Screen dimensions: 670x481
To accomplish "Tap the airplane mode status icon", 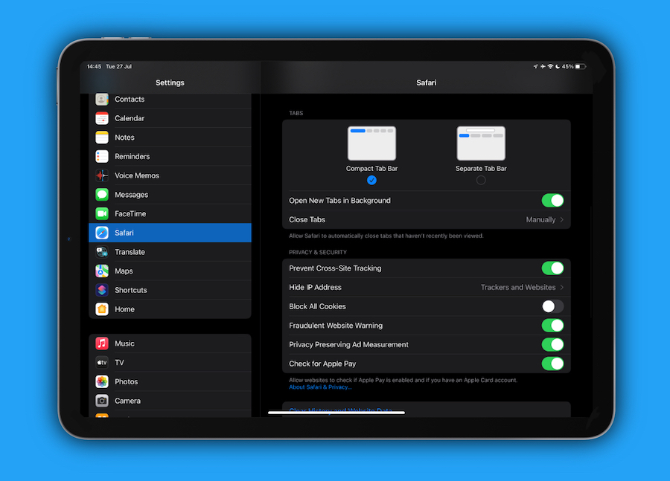I will (x=543, y=67).
